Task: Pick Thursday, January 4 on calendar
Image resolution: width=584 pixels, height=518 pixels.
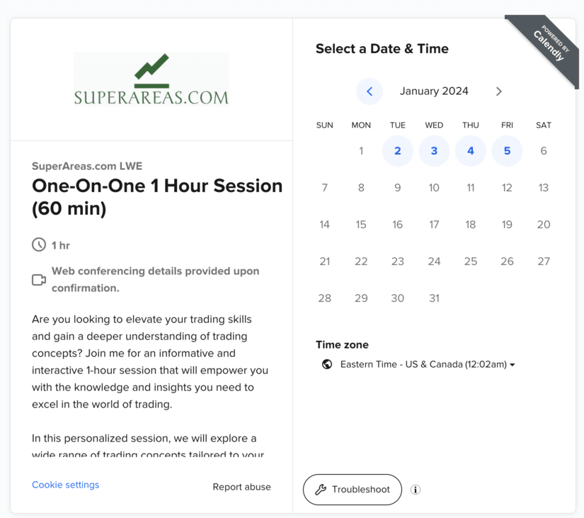Action: (471, 151)
